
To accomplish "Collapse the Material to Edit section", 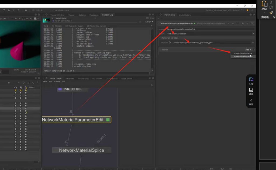I will 160,38.
